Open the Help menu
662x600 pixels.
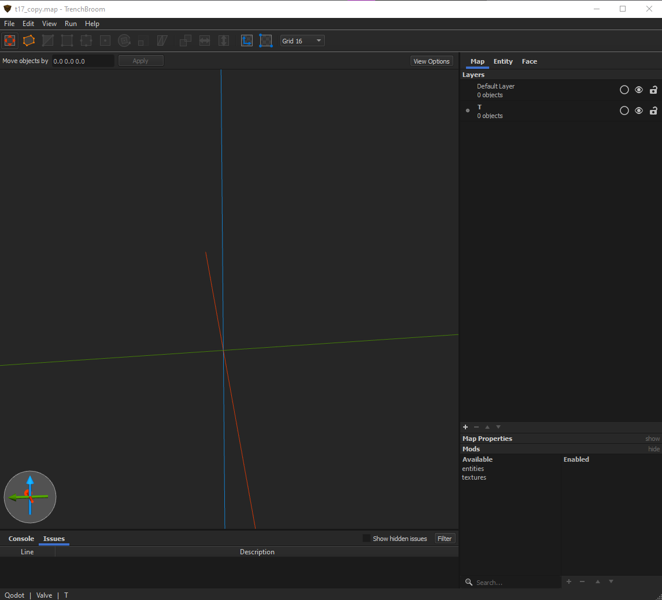point(92,24)
